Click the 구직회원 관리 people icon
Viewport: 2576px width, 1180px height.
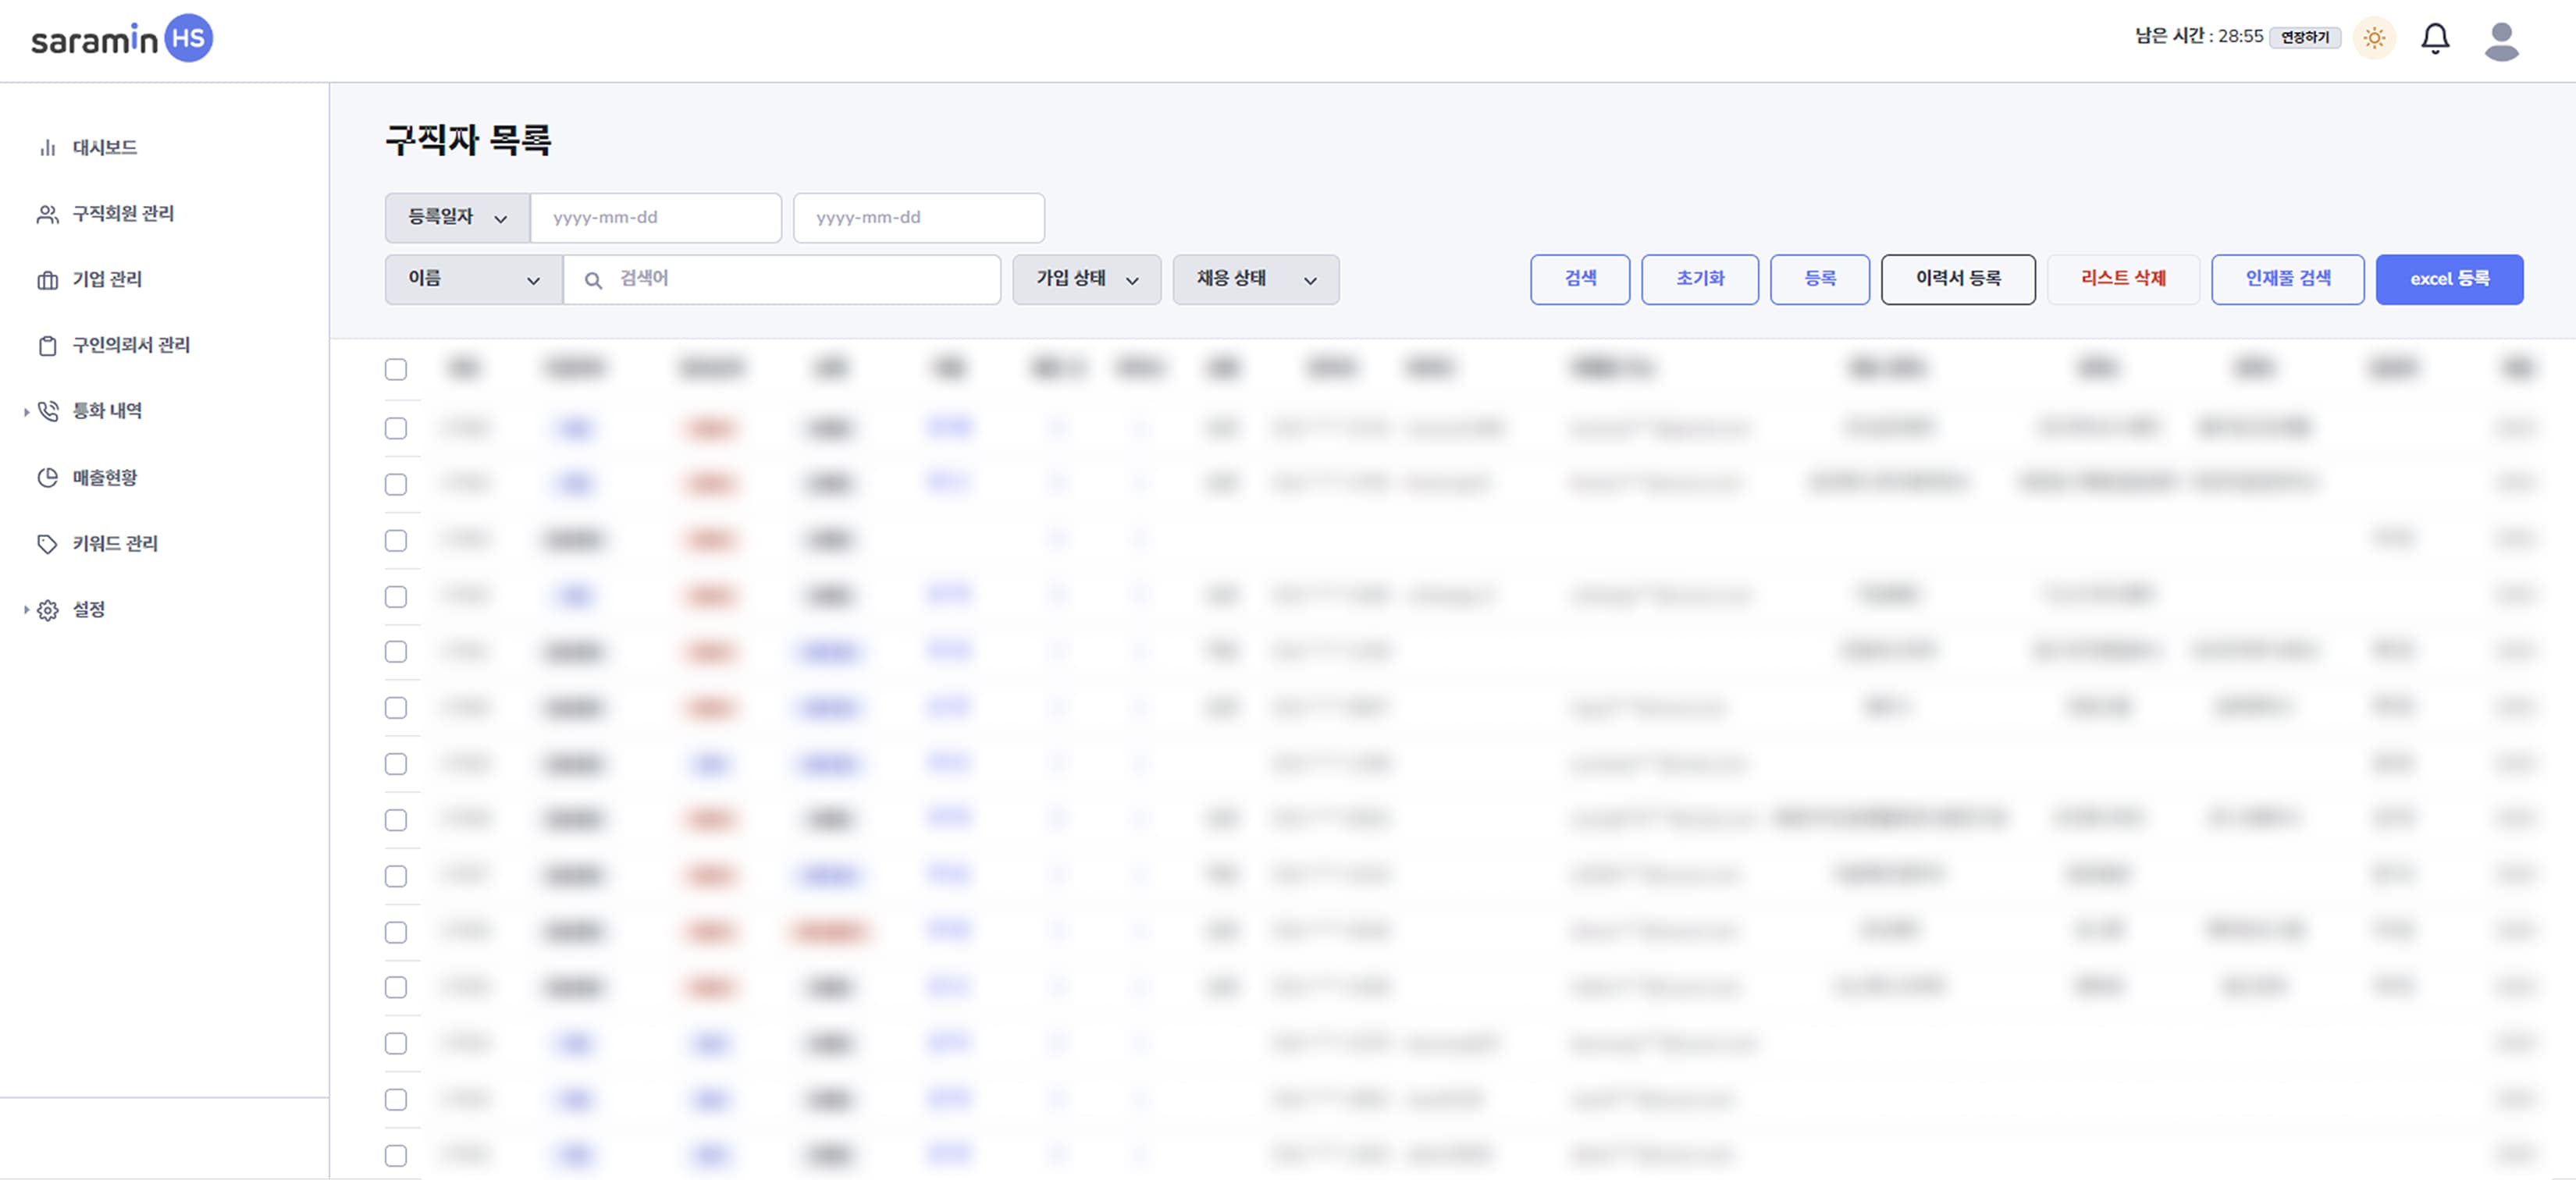[x=47, y=214]
